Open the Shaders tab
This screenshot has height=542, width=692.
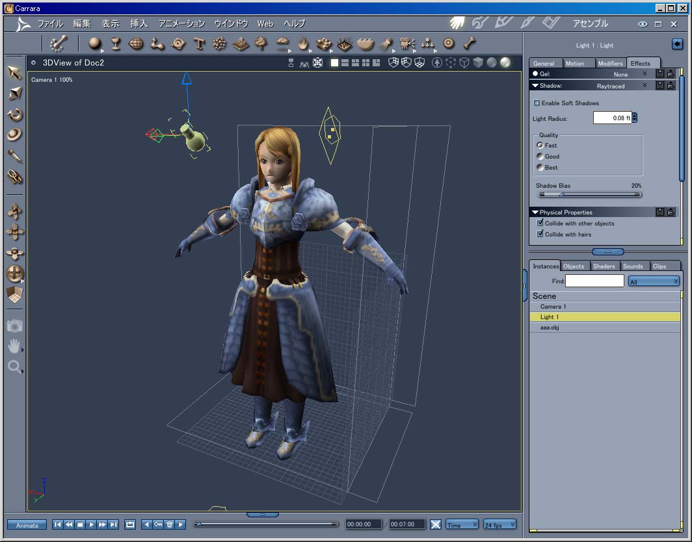click(604, 266)
